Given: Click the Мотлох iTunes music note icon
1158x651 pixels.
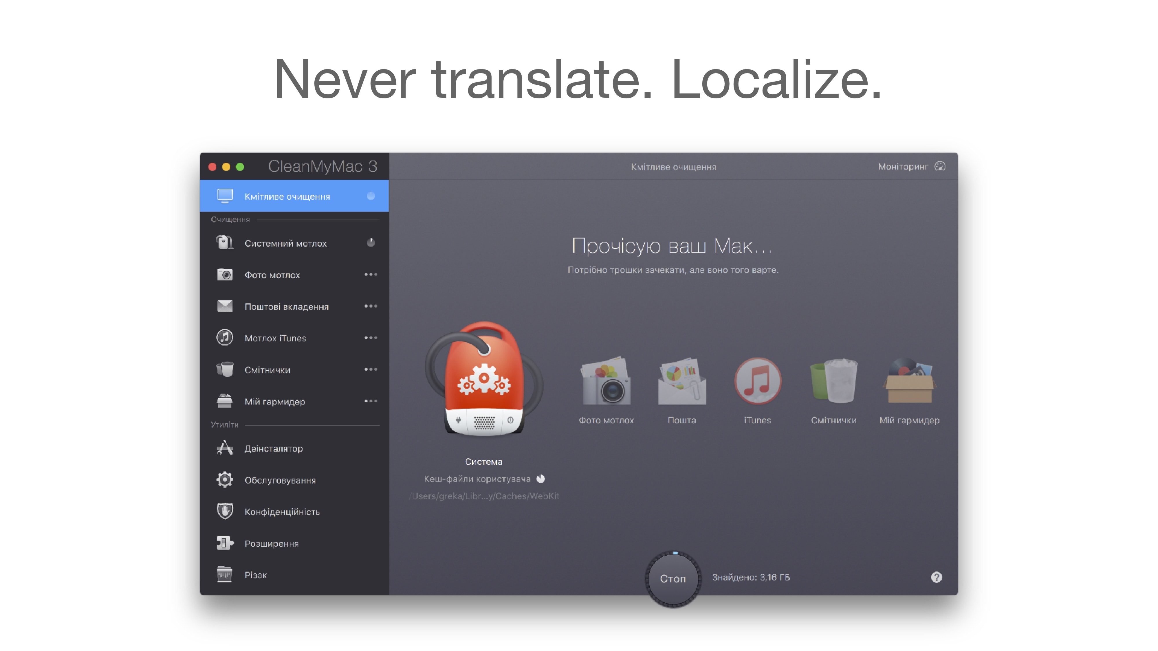Looking at the screenshot, I should (x=225, y=337).
